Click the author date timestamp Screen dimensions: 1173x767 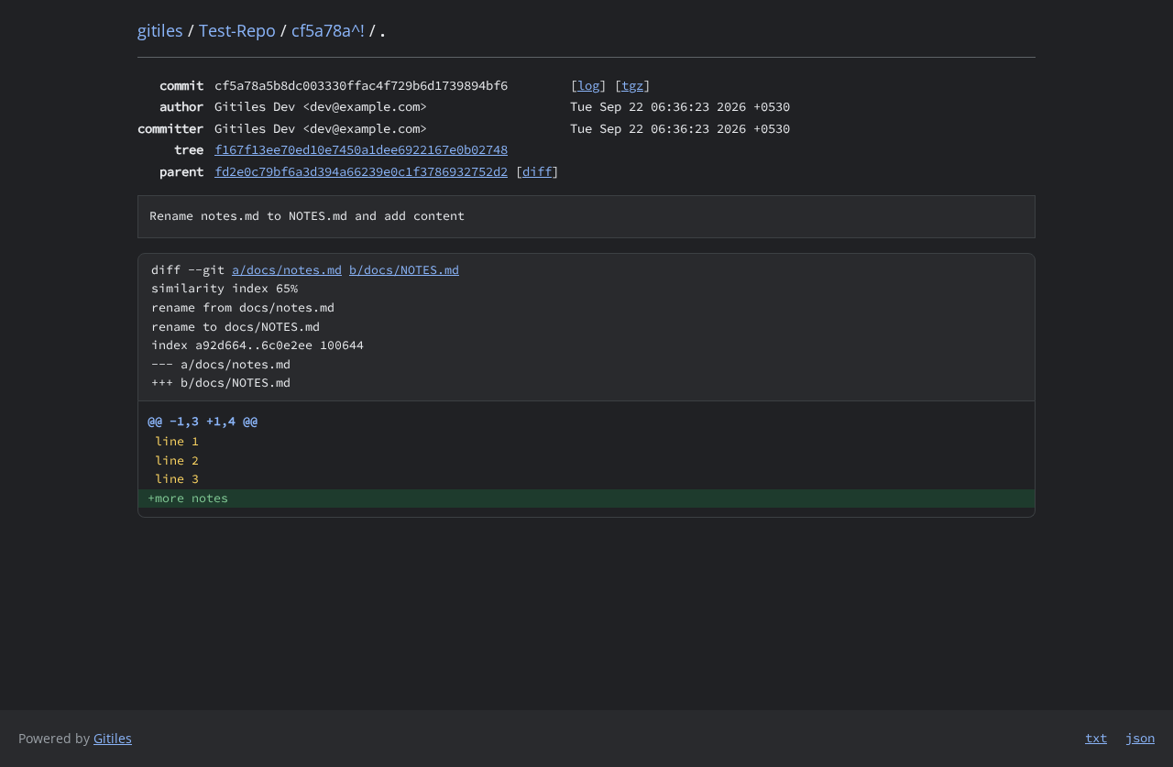680,106
